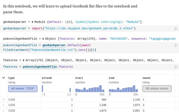Click the 88 unique values badge

(157, 88)
